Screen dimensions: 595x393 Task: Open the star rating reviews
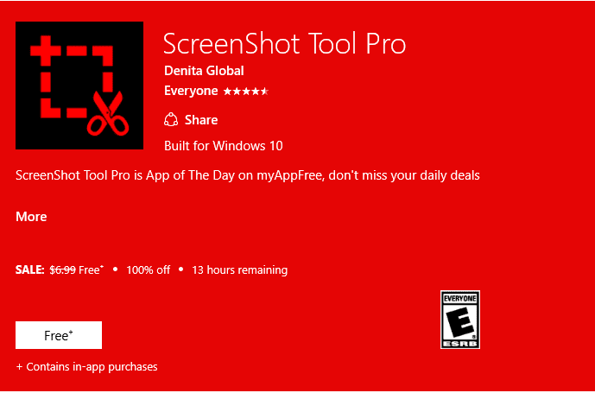246,92
